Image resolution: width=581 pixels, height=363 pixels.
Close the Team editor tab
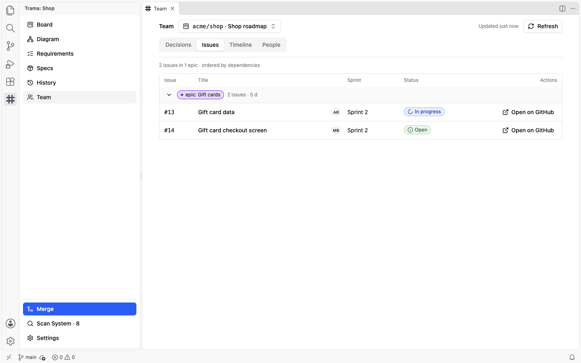(x=173, y=8)
